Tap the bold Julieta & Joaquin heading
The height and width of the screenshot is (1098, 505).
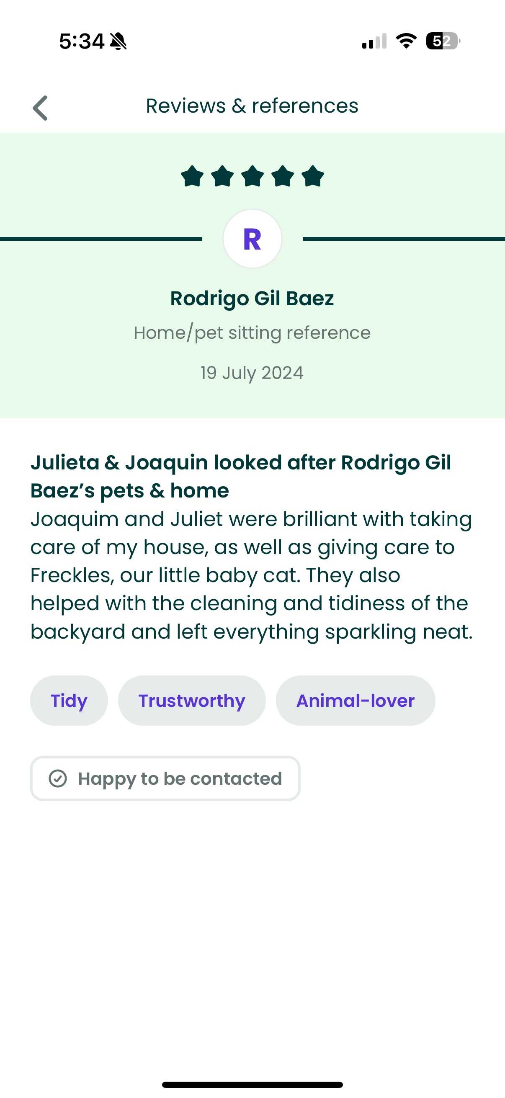[x=241, y=476]
